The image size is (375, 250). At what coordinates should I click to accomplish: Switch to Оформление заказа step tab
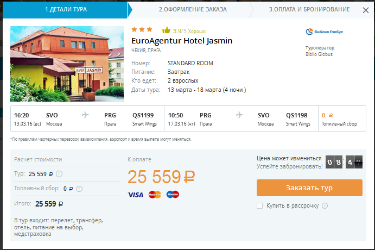(193, 9)
